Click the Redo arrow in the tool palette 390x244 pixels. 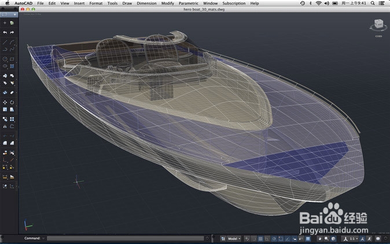coord(12,32)
